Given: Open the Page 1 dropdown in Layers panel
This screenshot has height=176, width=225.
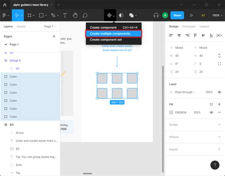Looking at the screenshot, I should [x=50, y=27].
